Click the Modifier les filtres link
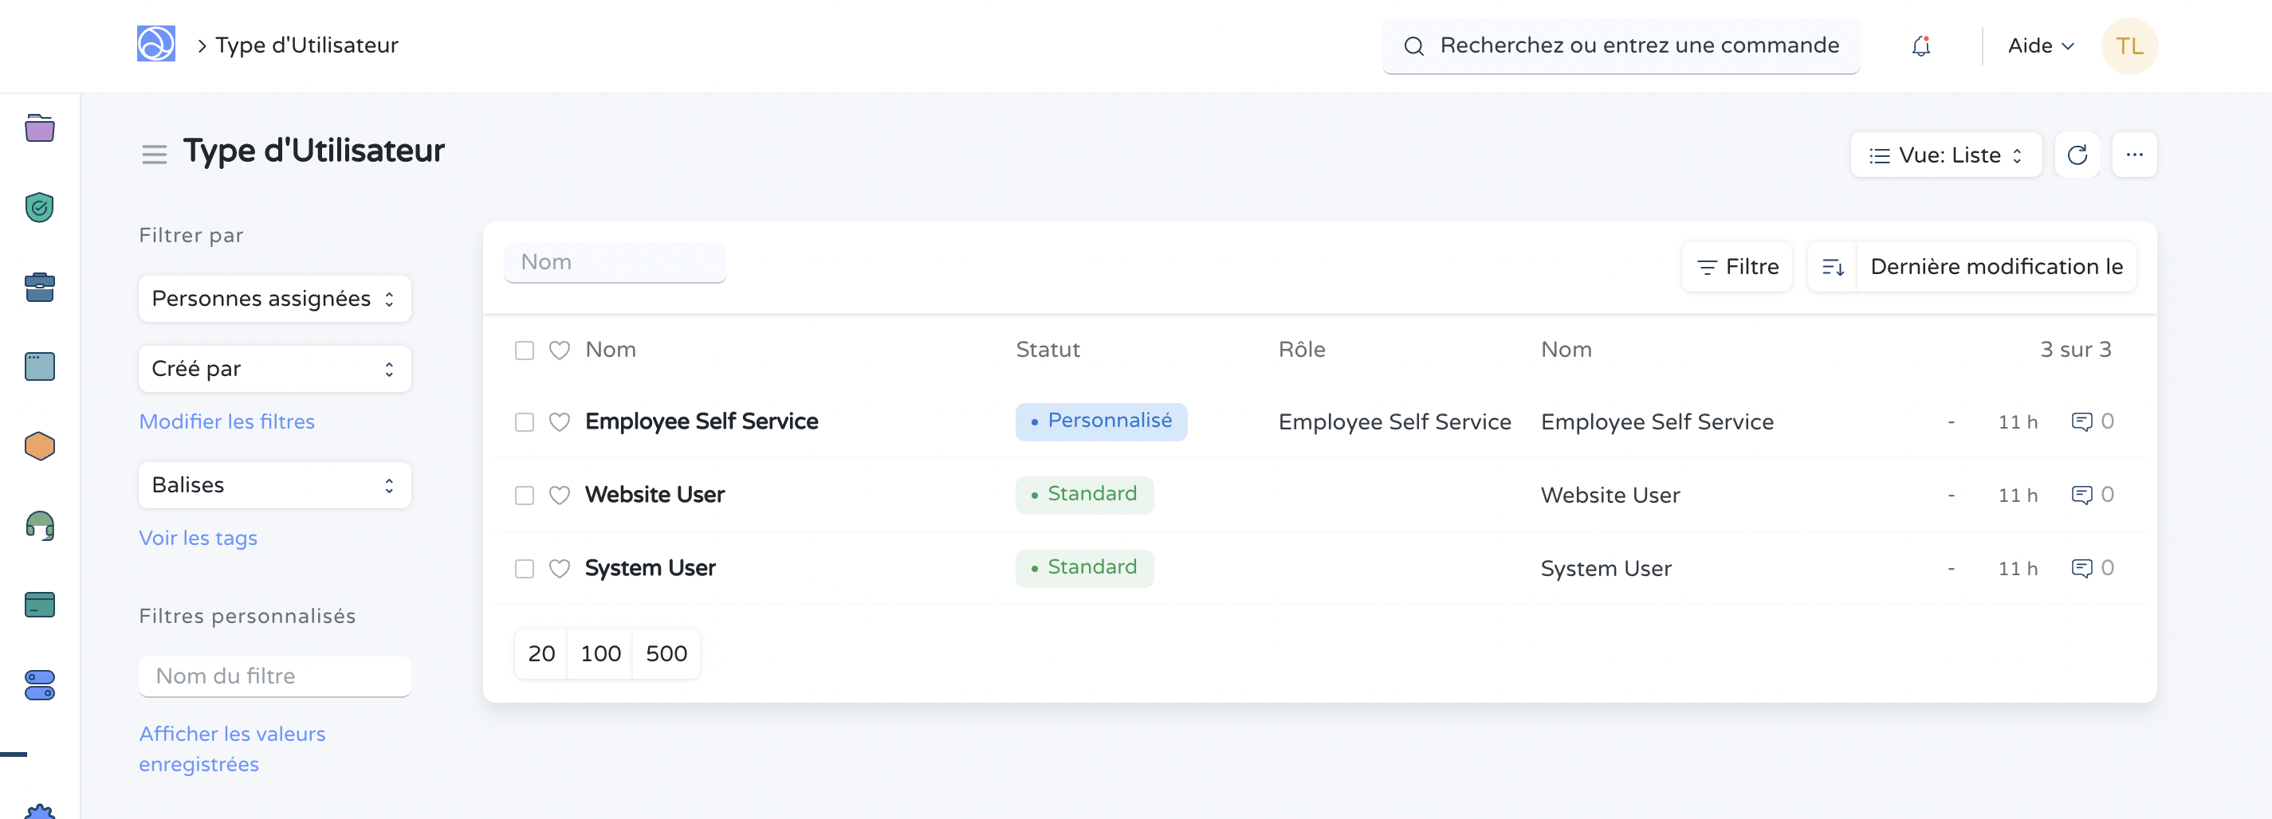 point(226,421)
